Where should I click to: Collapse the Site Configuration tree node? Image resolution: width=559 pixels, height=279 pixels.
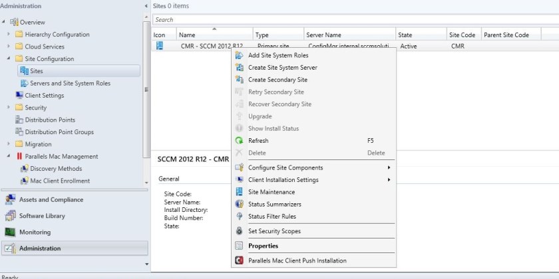(9, 59)
